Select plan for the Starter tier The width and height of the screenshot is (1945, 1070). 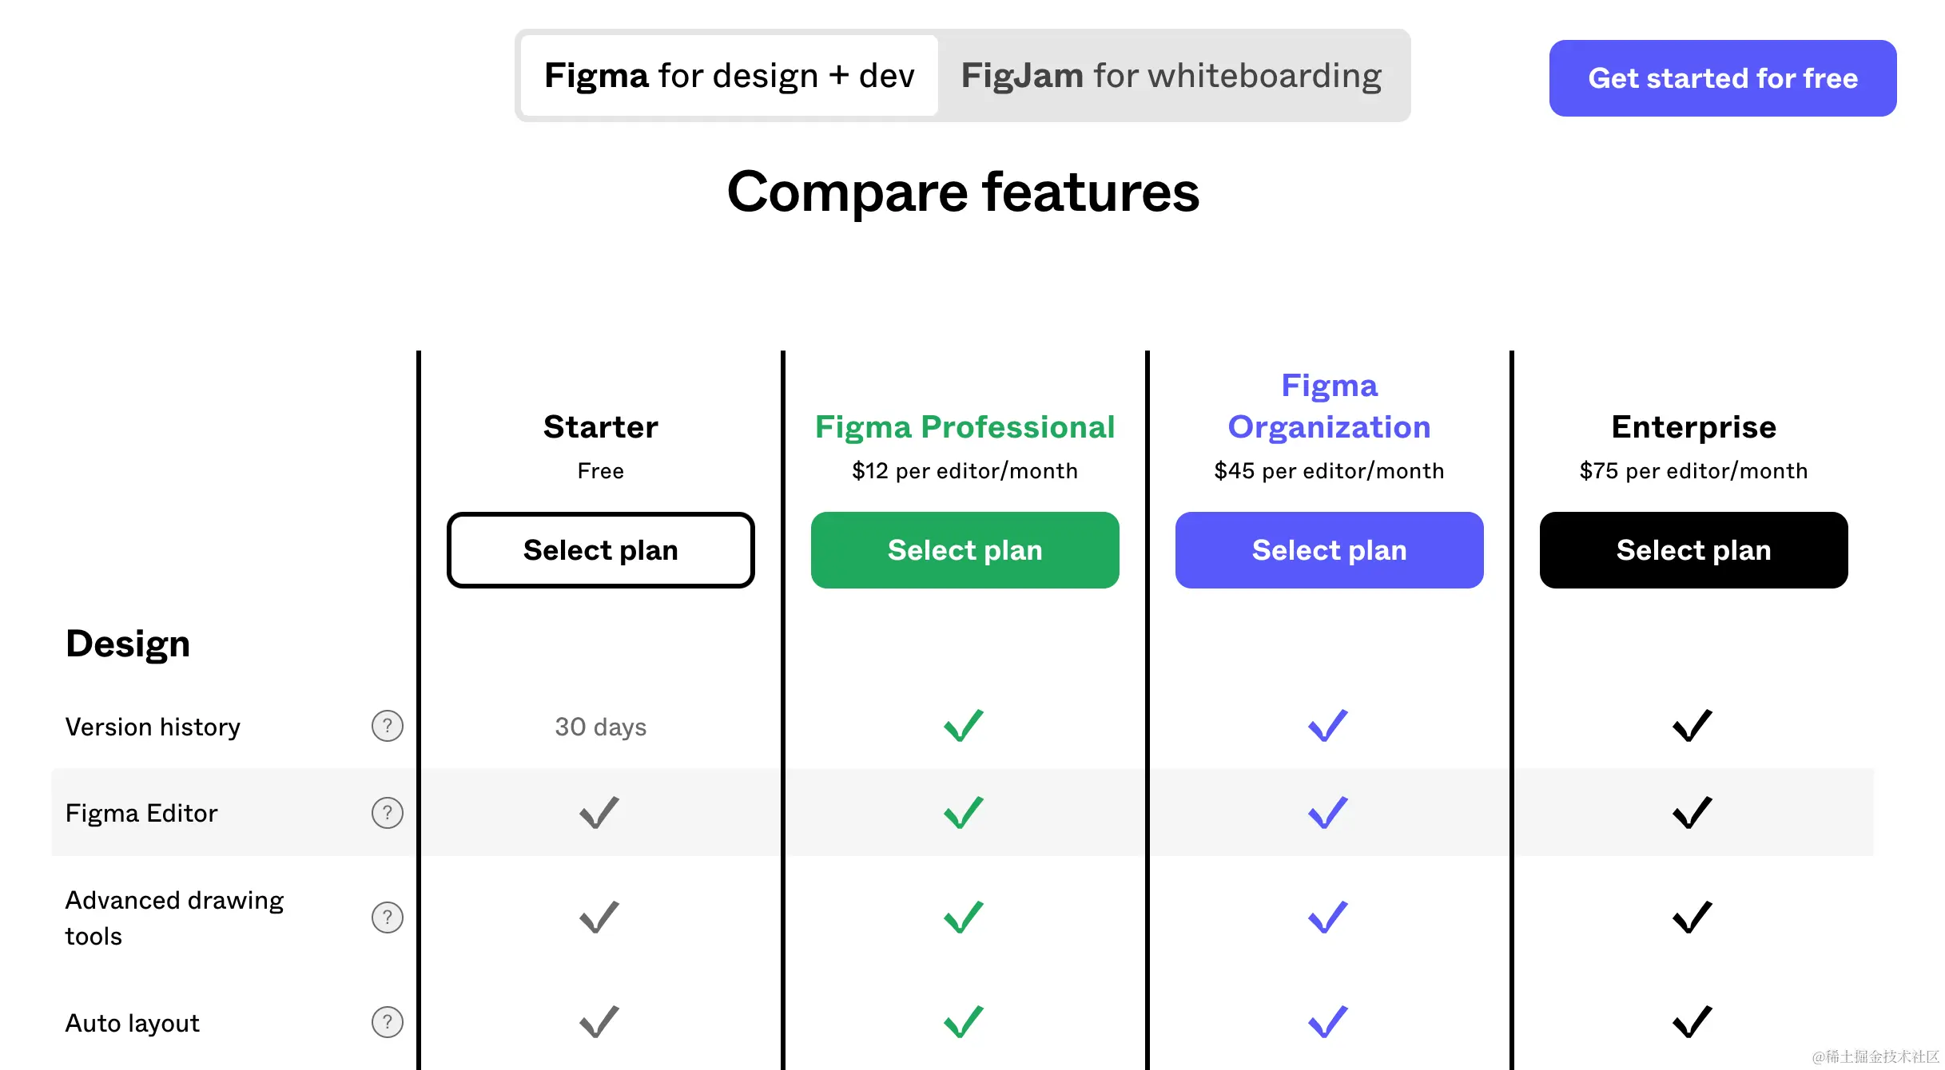coord(600,550)
